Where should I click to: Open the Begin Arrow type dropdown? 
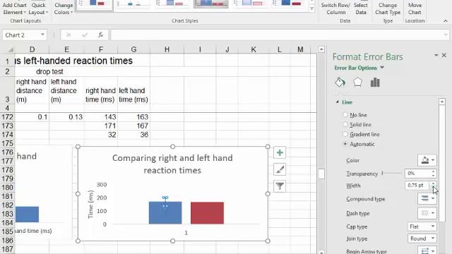point(427,251)
